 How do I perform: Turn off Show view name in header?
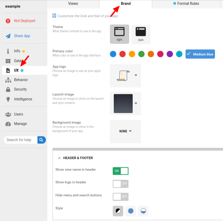pos(120,171)
